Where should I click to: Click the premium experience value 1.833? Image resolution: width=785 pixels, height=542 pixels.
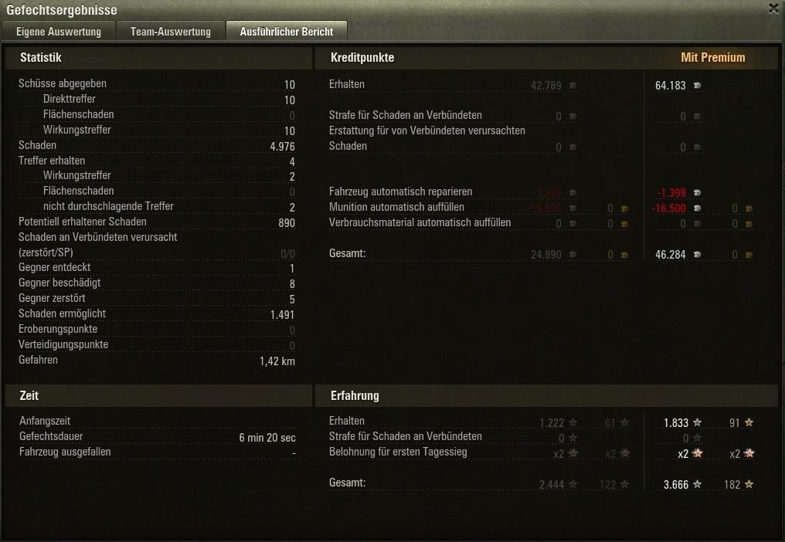tap(676, 423)
